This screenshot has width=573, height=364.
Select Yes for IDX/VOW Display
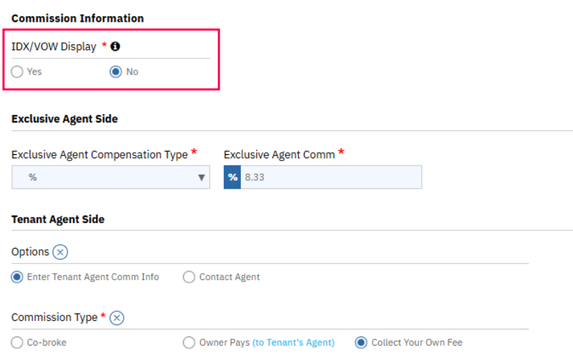click(18, 72)
